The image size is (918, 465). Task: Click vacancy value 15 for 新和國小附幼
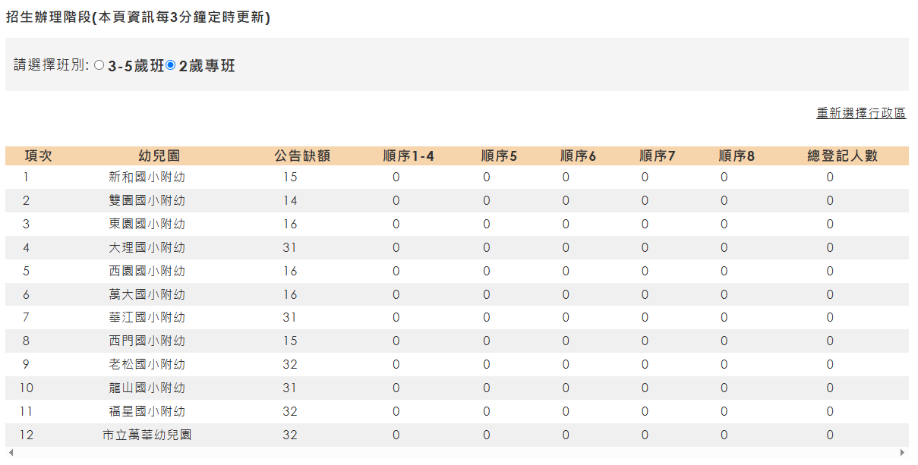point(290,177)
